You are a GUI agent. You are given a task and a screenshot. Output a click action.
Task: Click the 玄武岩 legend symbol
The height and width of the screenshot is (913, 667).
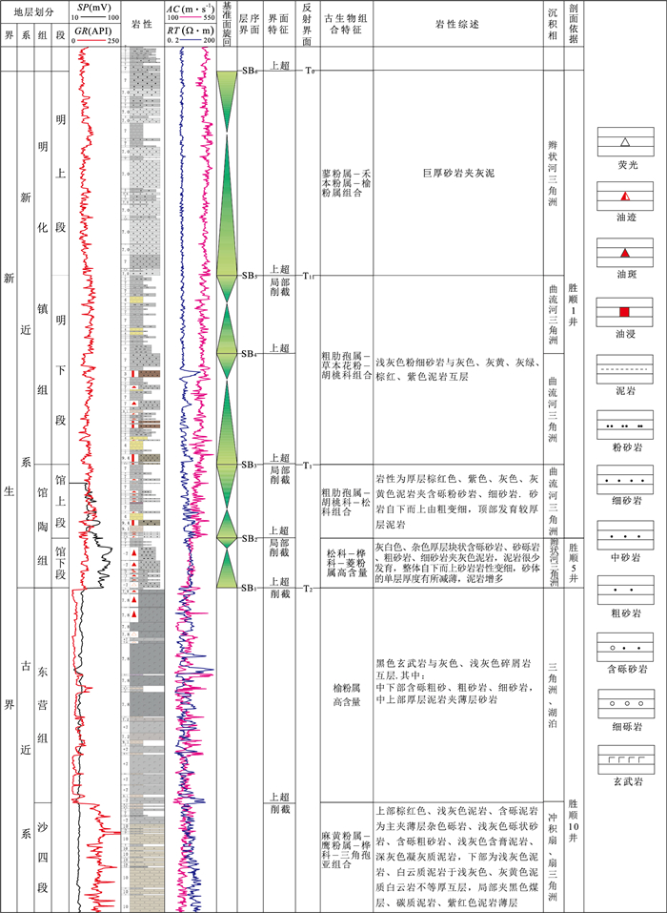pyautogui.click(x=625, y=759)
